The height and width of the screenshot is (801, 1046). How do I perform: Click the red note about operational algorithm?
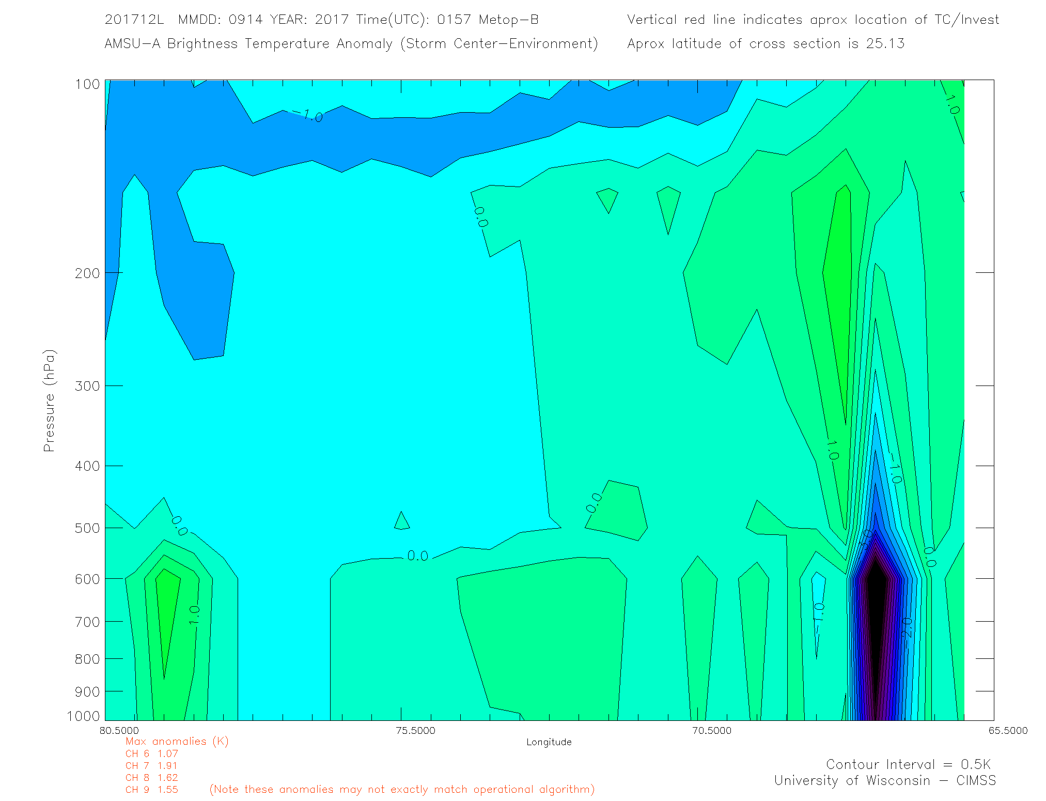coord(402,790)
